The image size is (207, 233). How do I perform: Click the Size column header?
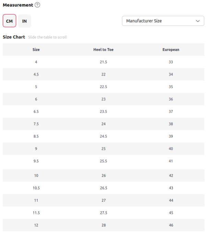36,50
